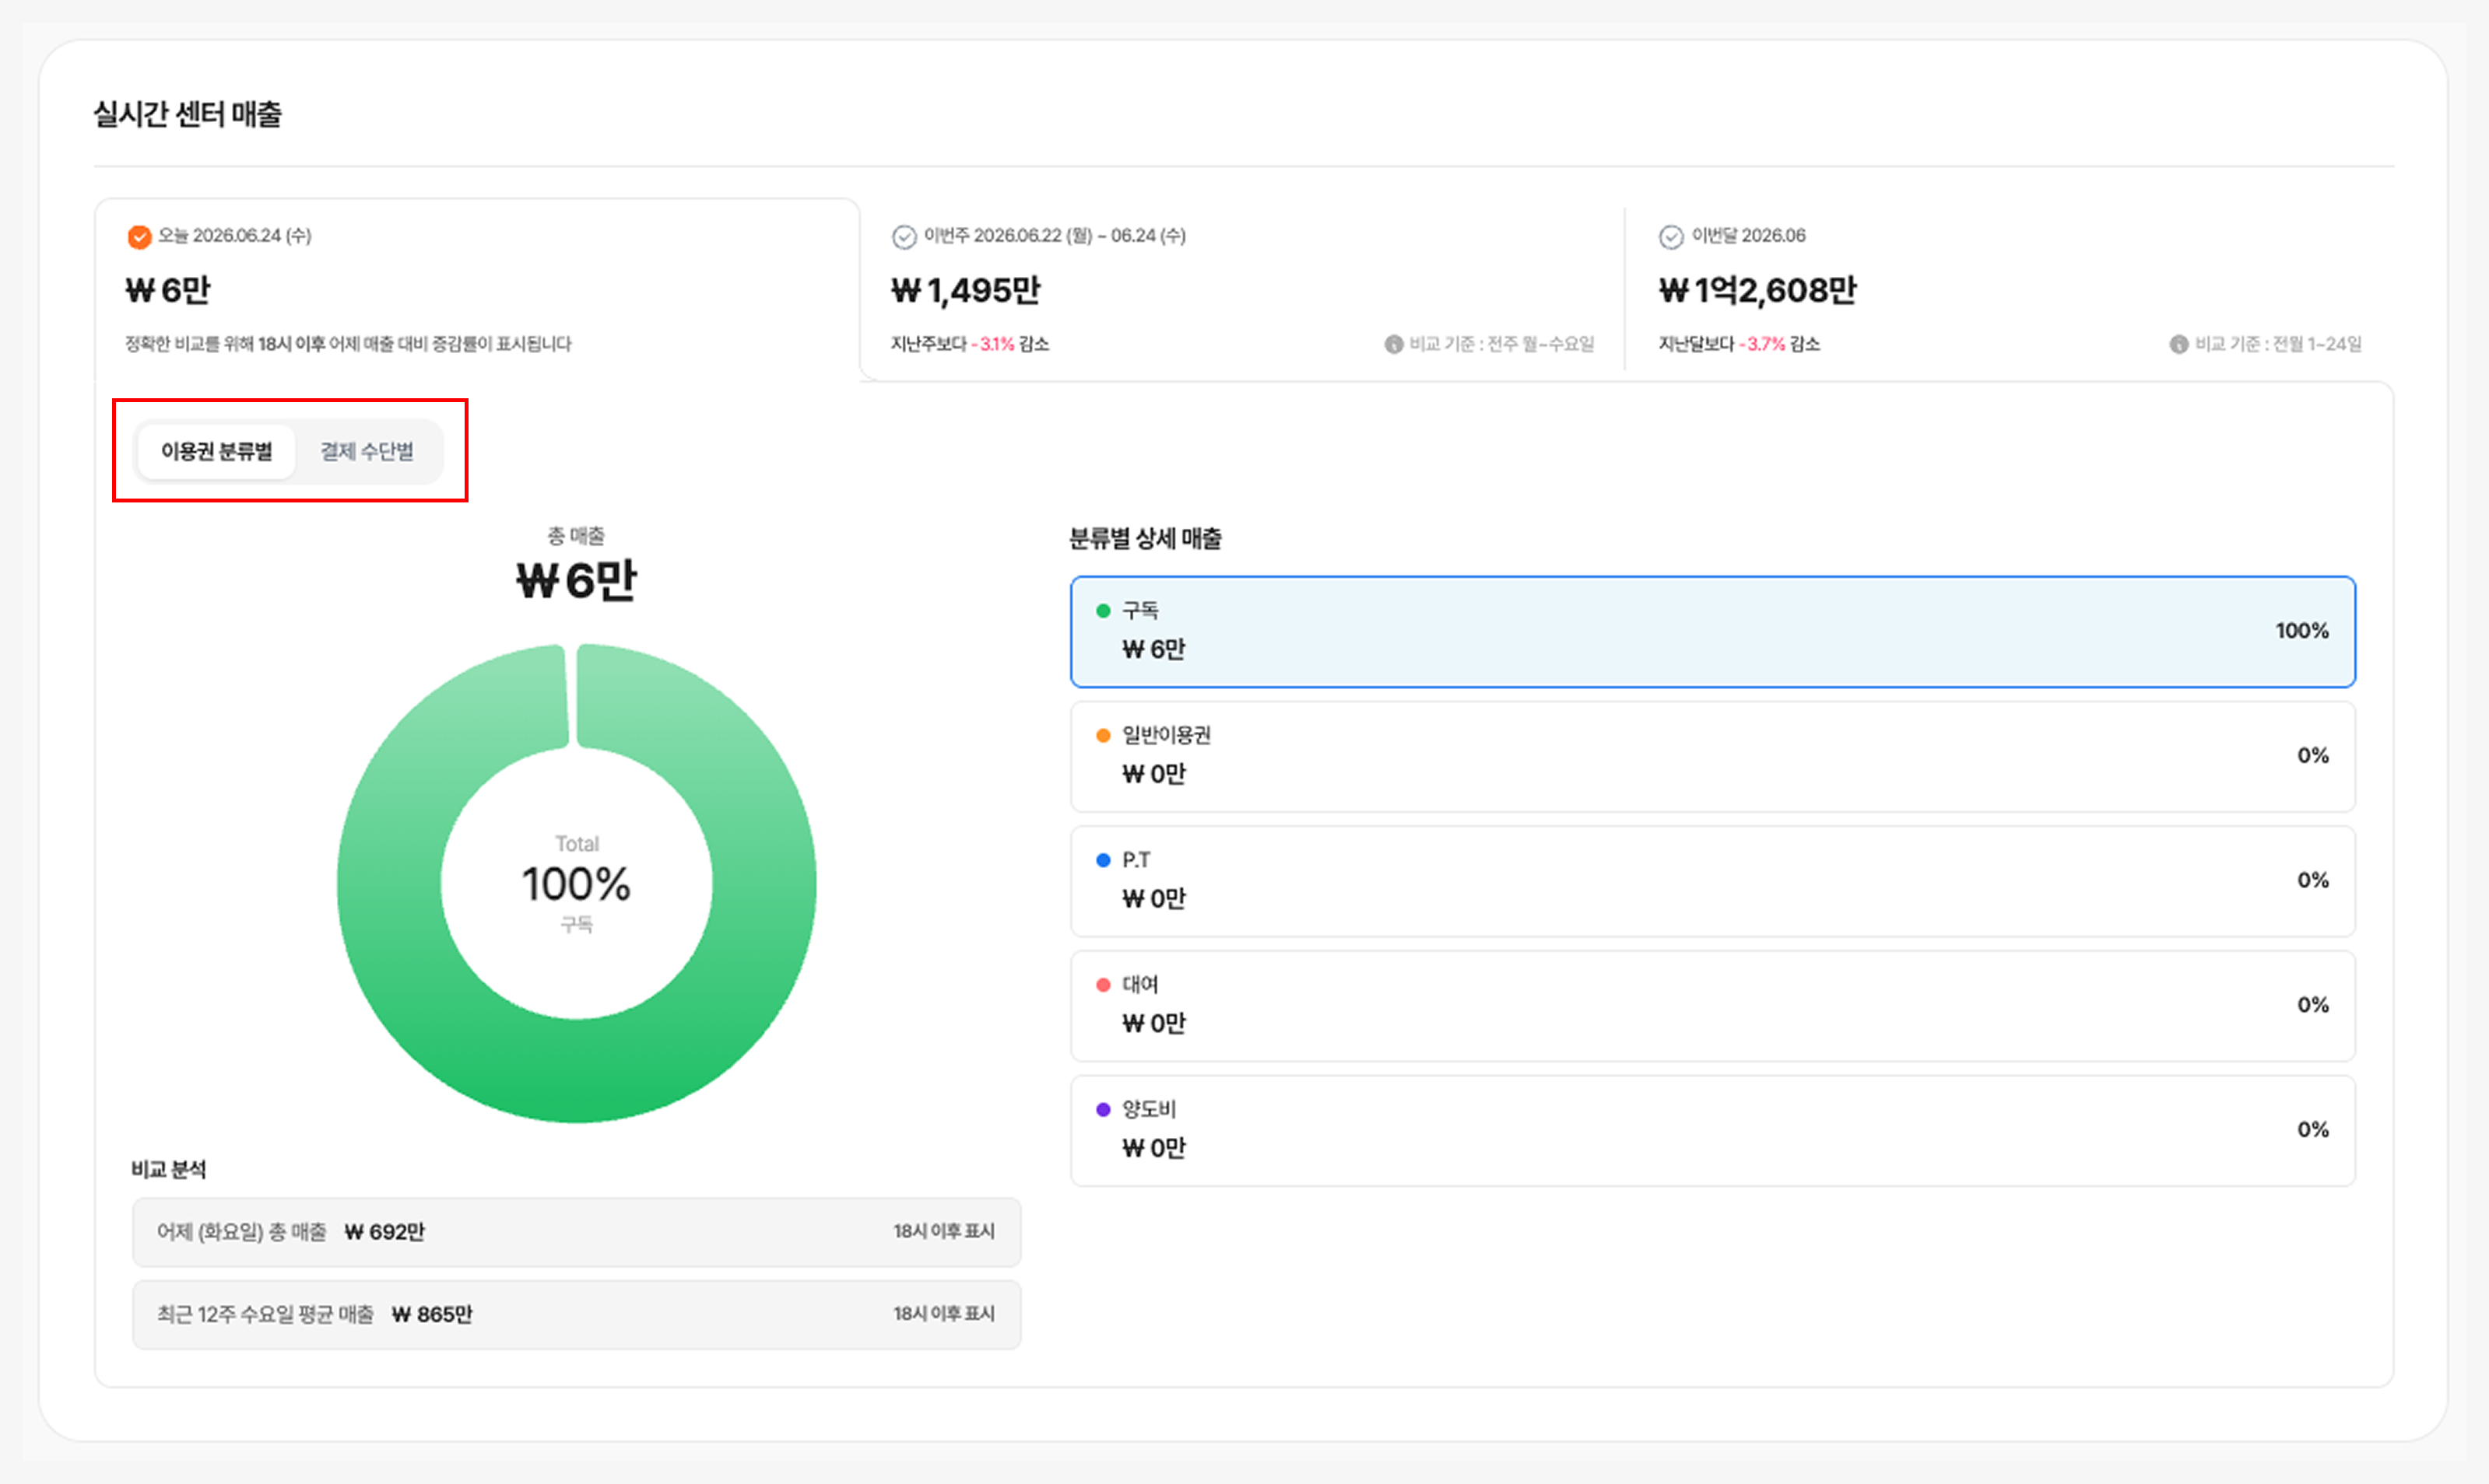Click the ₩ 1,495만 weekly amount
The width and height of the screenshot is (2489, 1484).
[x=967, y=291]
